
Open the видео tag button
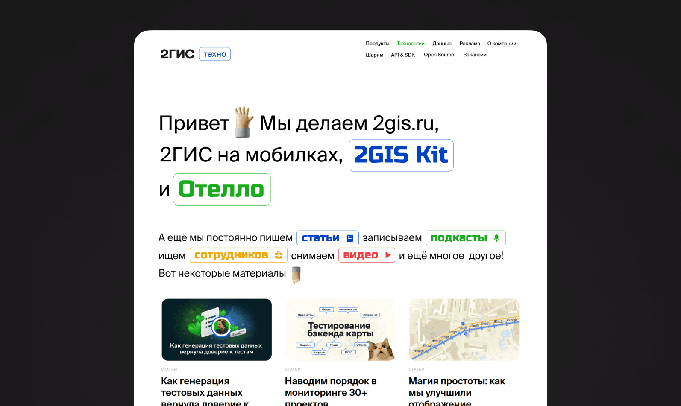(366, 255)
